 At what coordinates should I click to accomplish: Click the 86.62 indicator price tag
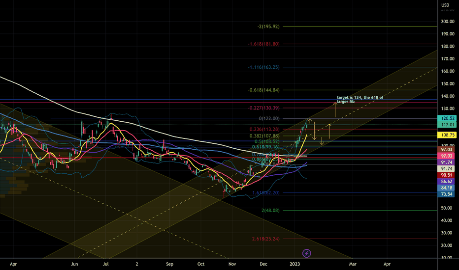[446, 182]
